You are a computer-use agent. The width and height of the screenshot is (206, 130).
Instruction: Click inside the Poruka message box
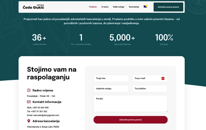point(130,104)
